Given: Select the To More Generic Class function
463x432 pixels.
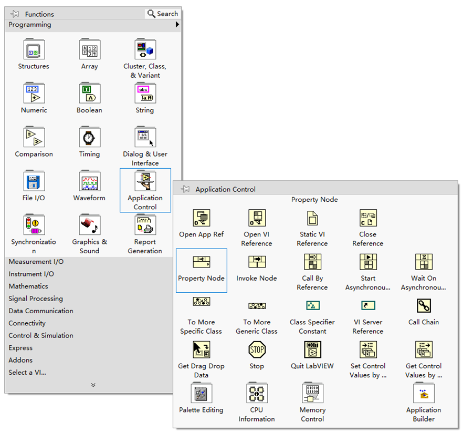Looking at the screenshot, I should point(257,306).
